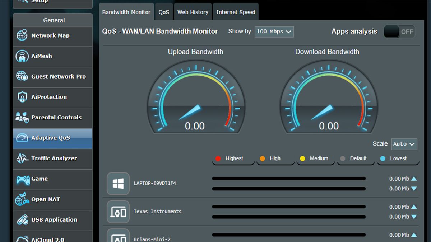Select the Traffic Analyzer icon

click(x=23, y=158)
